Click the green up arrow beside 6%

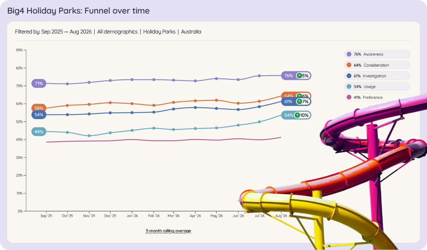pyautogui.click(x=299, y=96)
